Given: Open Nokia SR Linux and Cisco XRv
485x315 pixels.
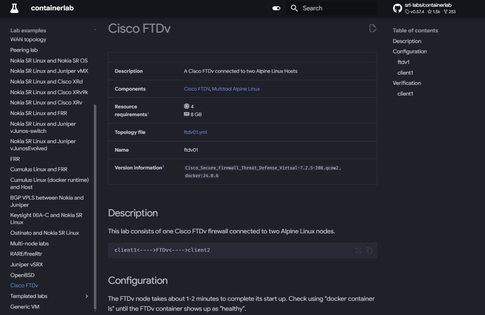Looking at the screenshot, I should 46,103.
